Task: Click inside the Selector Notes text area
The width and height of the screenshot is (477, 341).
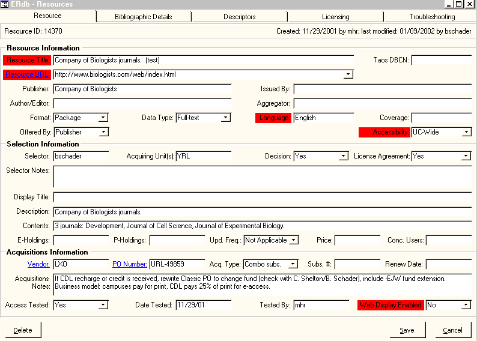Action: (x=262, y=177)
